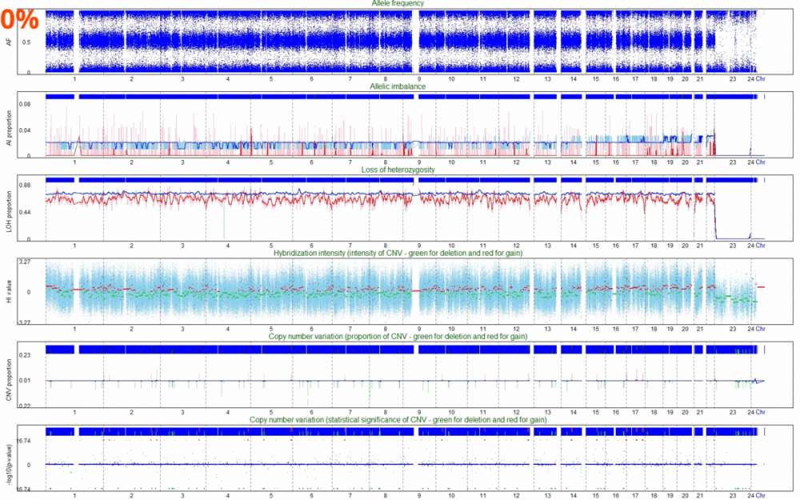Select the upper "3.27" tick on HI axis
The image size is (800, 500).
[25, 262]
